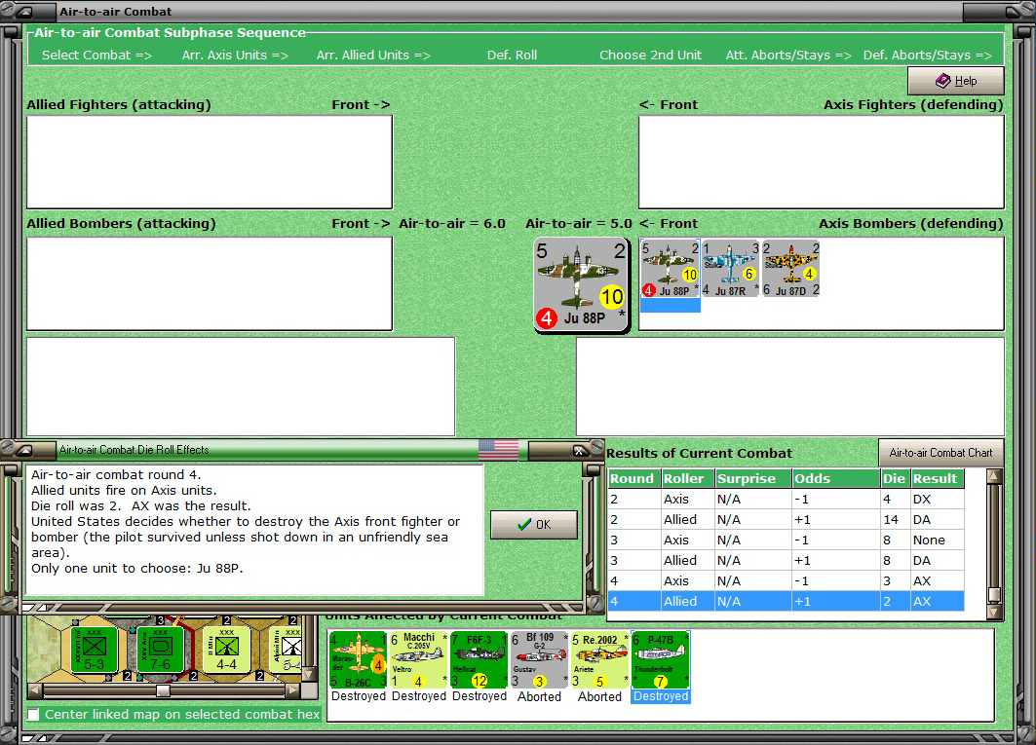
Task: Select the round 3 Axis None result row
Action: (x=786, y=540)
